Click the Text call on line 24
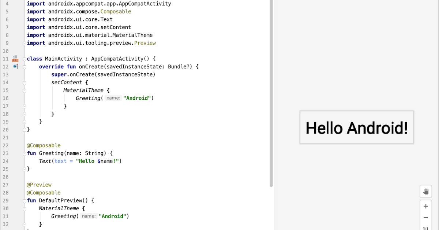The height and width of the screenshot is (230, 439). click(x=45, y=161)
